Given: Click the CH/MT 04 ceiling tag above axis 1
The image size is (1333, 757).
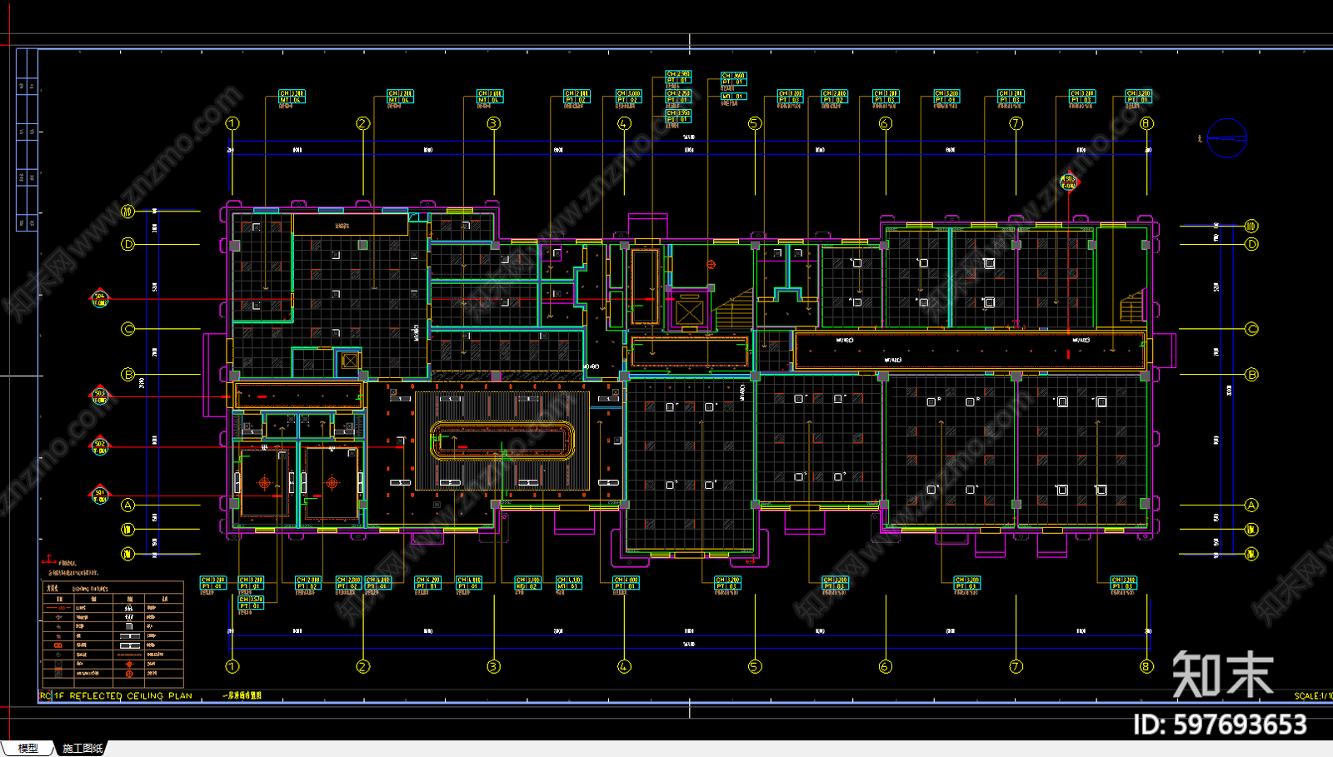Looking at the screenshot, I should 292,97.
